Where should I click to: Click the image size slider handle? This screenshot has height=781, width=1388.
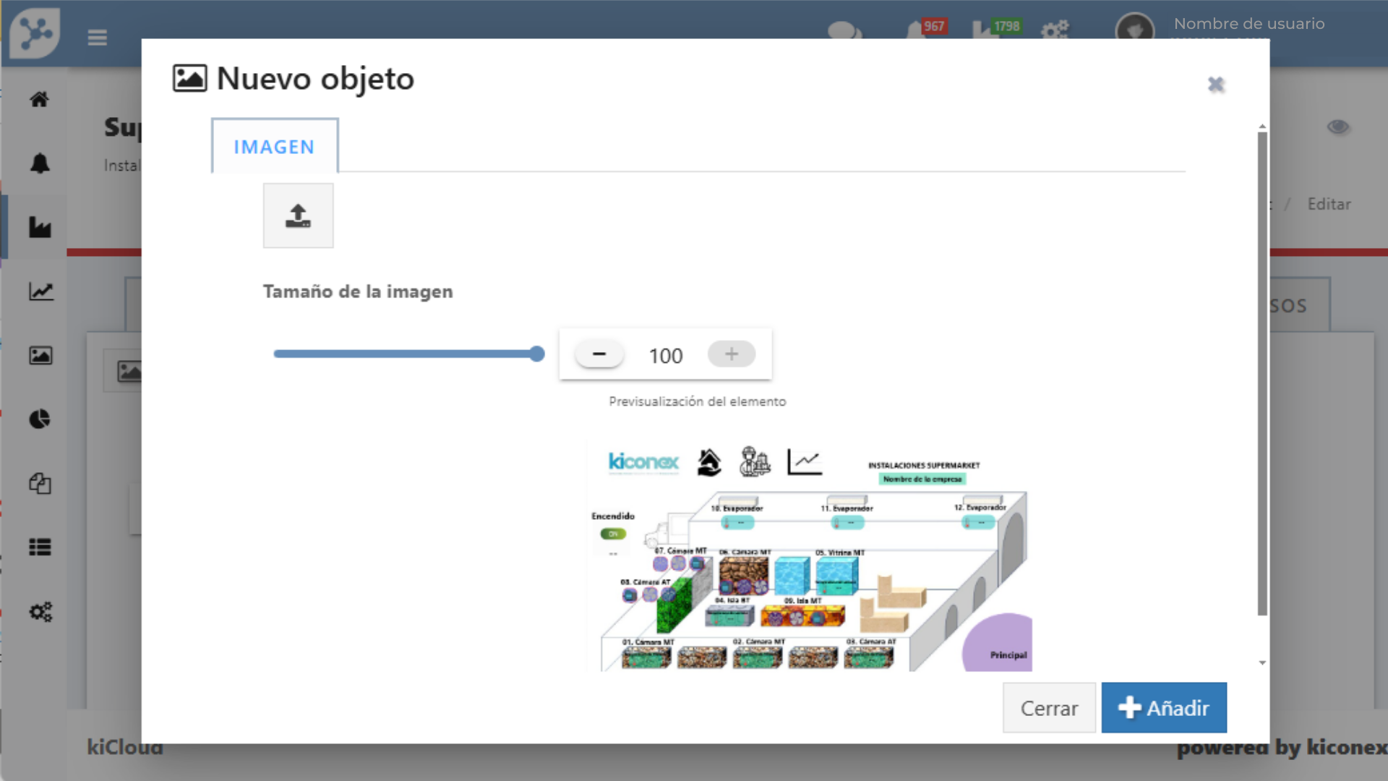click(536, 354)
